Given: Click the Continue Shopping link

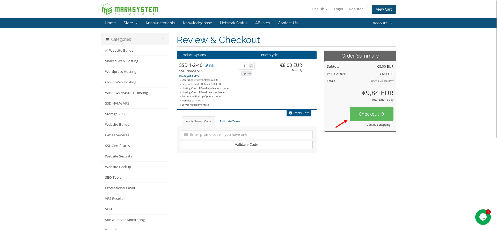Looking at the screenshot, I should point(378,125).
